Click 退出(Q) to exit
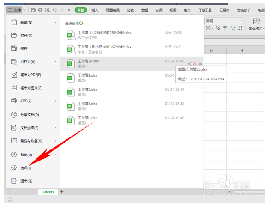This screenshot has height=203, width=265. [x=33, y=181]
